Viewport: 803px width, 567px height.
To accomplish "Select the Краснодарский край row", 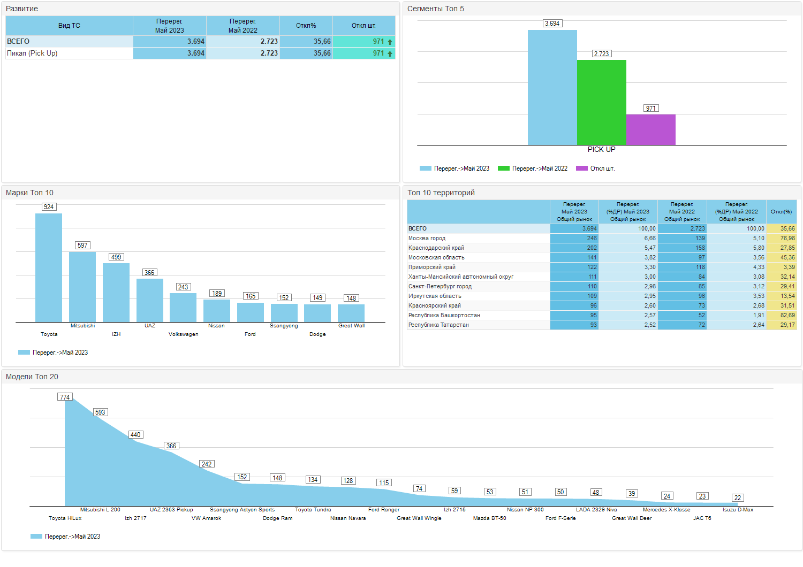I will (x=602, y=248).
